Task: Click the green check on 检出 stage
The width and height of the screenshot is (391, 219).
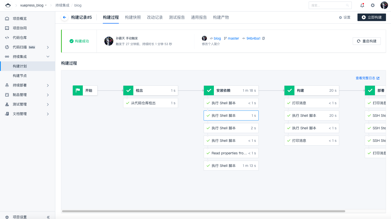Action: [128, 90]
